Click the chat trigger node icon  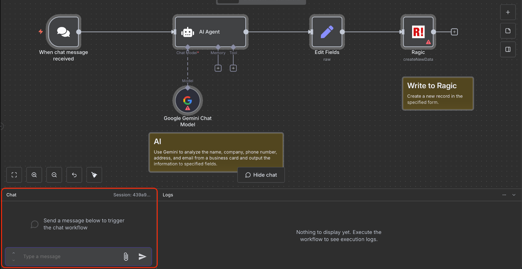(63, 32)
